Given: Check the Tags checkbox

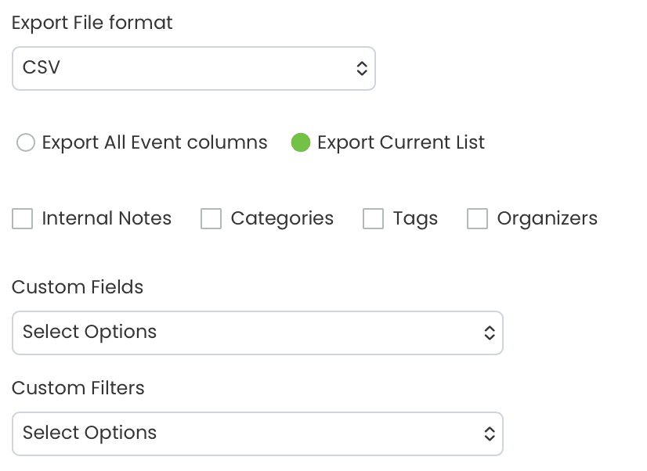Looking at the screenshot, I should (374, 219).
